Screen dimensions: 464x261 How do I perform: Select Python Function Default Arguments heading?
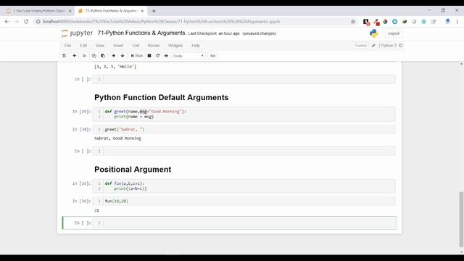(x=161, y=97)
